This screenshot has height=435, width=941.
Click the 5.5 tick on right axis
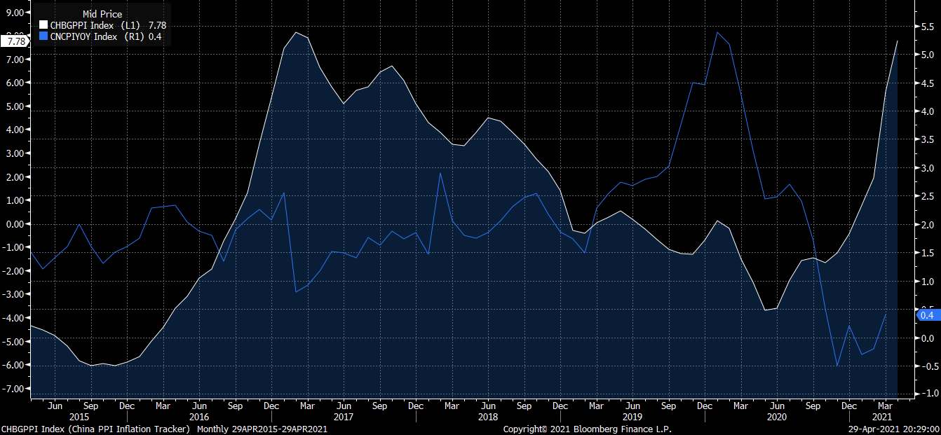click(x=926, y=27)
